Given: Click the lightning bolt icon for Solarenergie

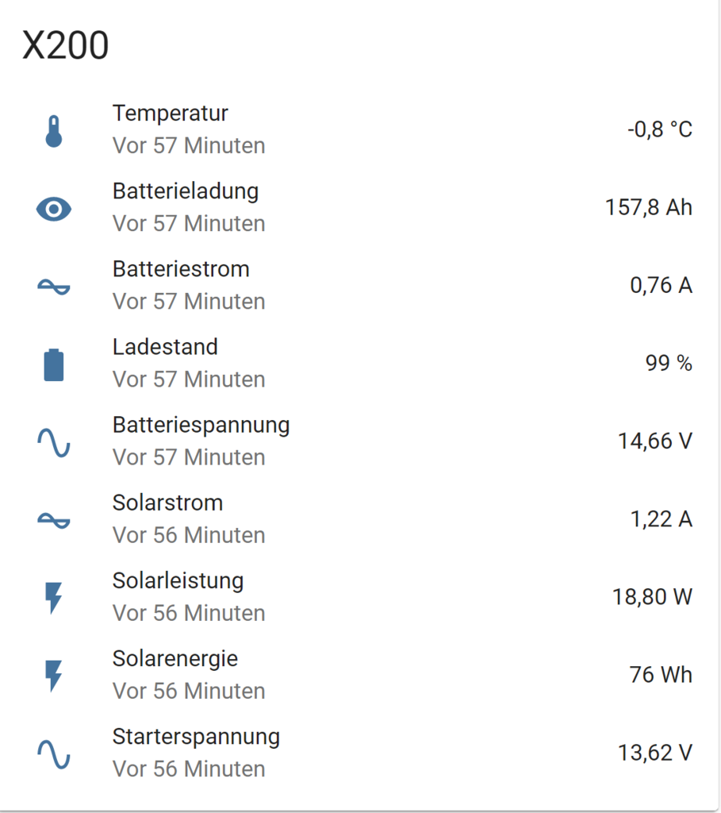Looking at the screenshot, I should (54, 676).
